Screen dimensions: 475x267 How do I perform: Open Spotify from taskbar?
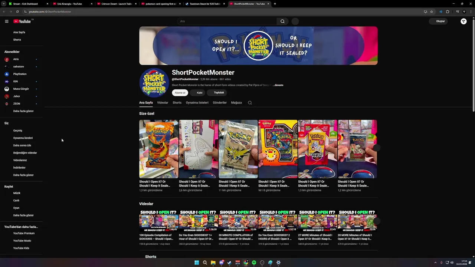(x=254, y=263)
